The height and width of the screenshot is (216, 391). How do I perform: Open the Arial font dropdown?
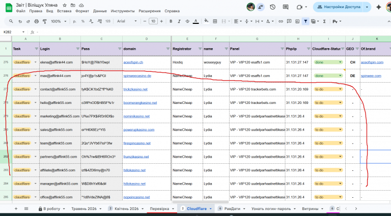click(x=127, y=21)
